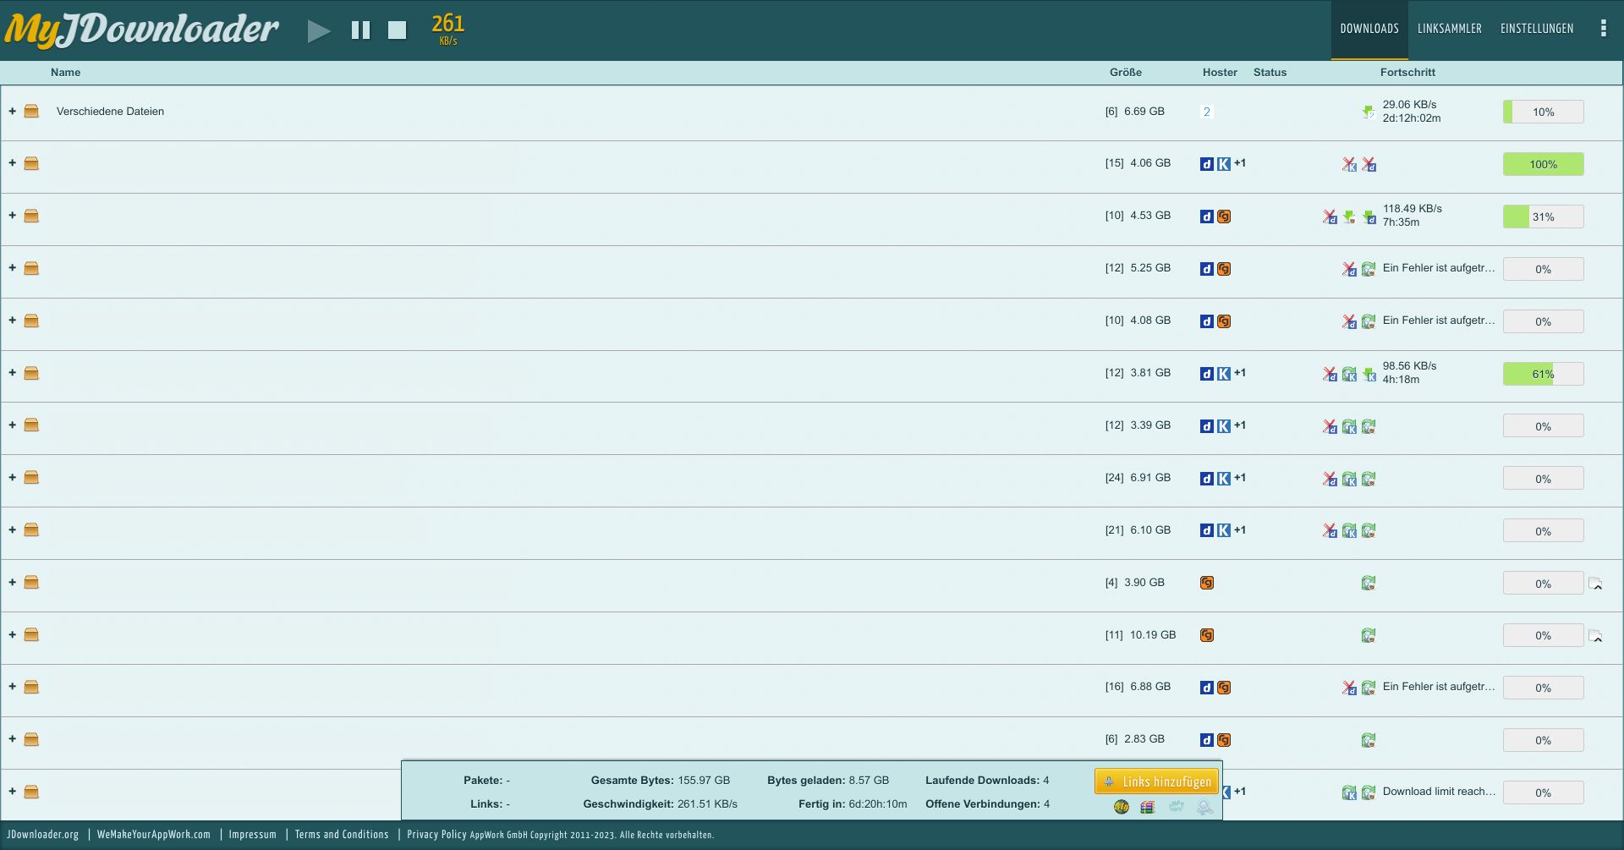
Task: Click the small icon right of the 10.19 GB progress bar
Action: 1595,636
